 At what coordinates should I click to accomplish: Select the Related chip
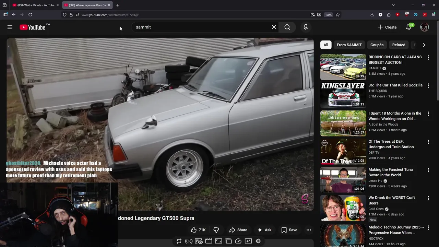pos(399,45)
